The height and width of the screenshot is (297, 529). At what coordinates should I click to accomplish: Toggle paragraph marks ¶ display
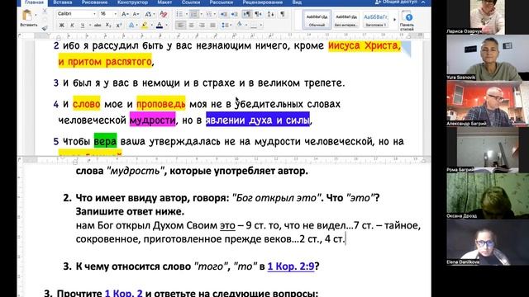pyautogui.click(x=283, y=14)
